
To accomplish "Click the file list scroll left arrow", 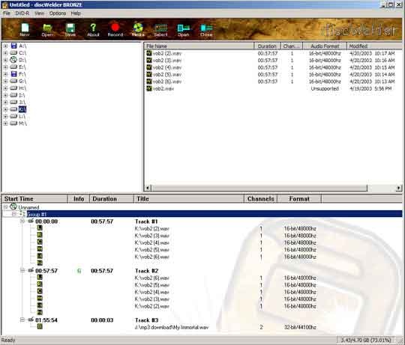I will pyautogui.click(x=148, y=188).
